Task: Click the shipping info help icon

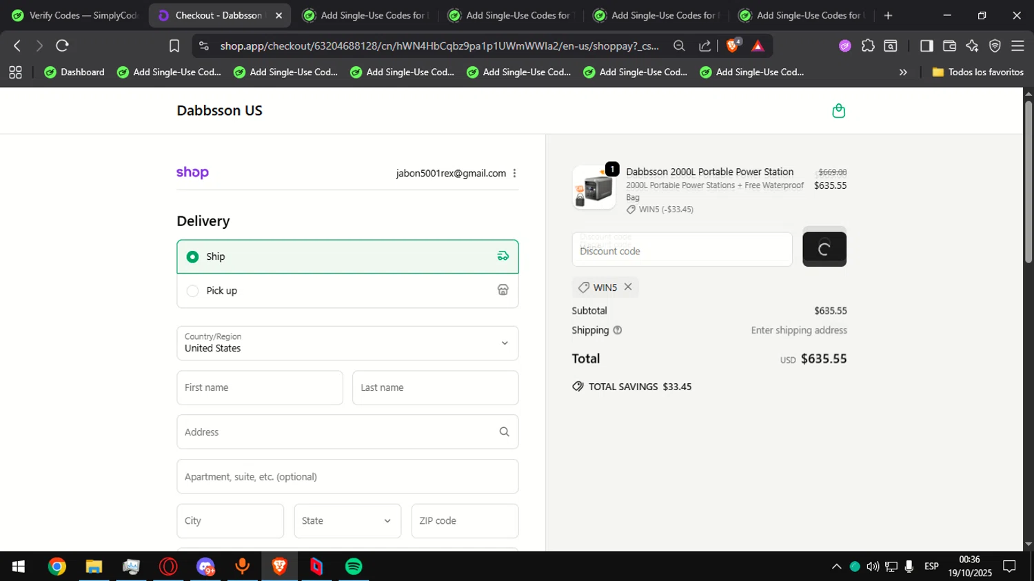Action: (x=618, y=330)
